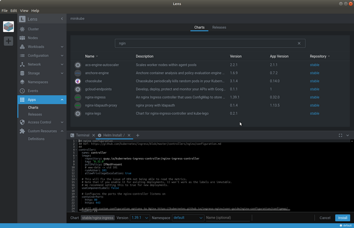354x228 pixels.
Task: Open Namespaces from the sidebar
Action: (37, 82)
